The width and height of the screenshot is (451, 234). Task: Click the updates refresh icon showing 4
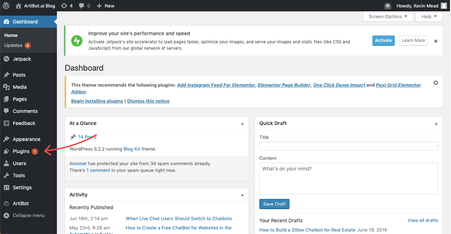(64, 6)
